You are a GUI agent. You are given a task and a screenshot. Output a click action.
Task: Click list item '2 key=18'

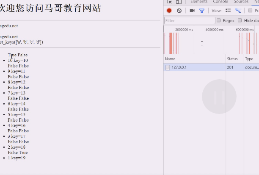coord(17,147)
